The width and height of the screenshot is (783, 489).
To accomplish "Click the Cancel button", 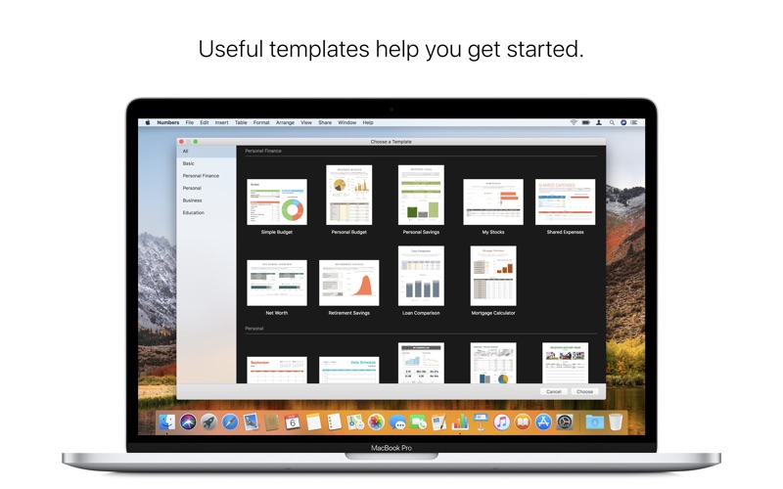I will click(x=554, y=392).
